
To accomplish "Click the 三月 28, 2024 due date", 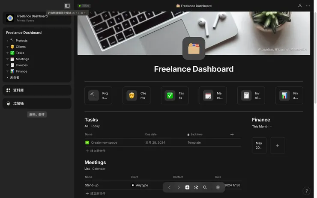I will point(155,142).
